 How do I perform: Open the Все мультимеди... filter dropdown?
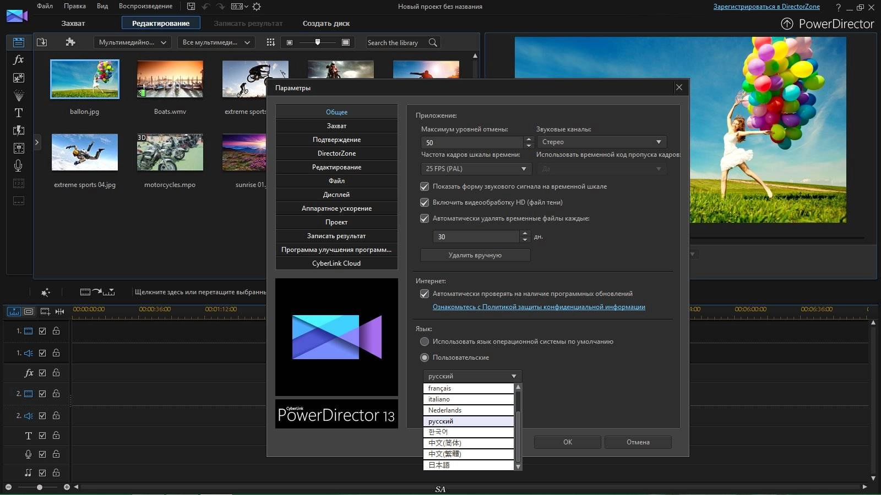click(x=216, y=42)
